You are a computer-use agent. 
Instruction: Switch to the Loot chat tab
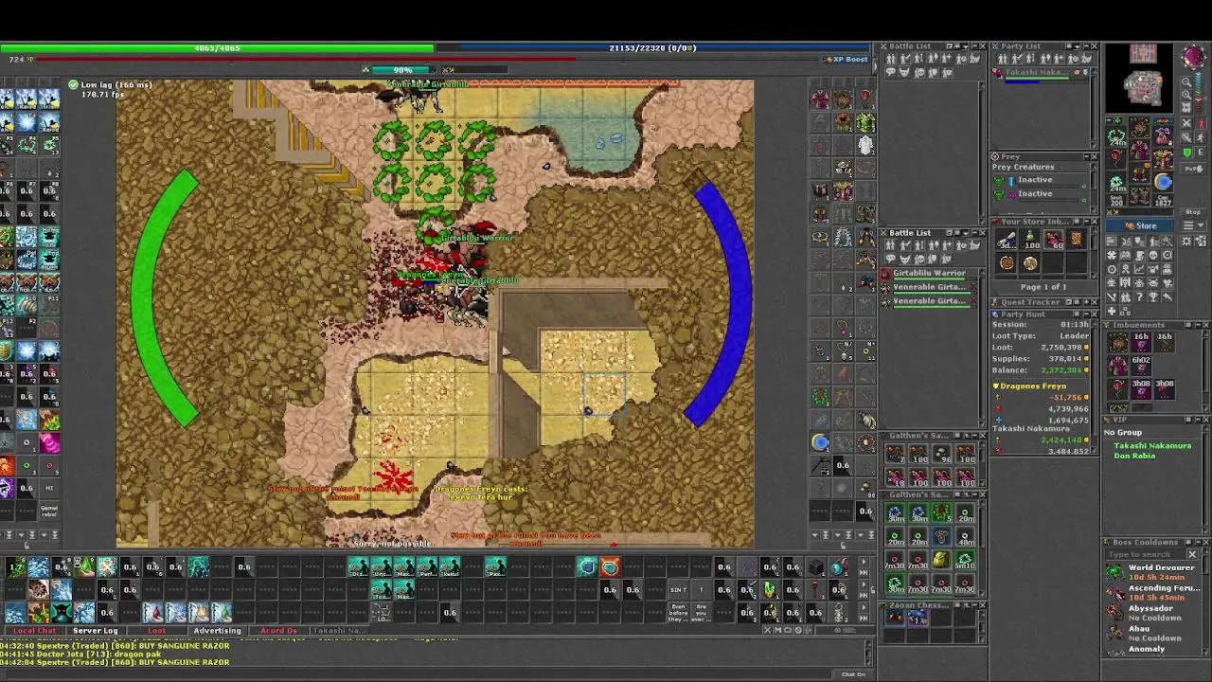pyautogui.click(x=156, y=631)
